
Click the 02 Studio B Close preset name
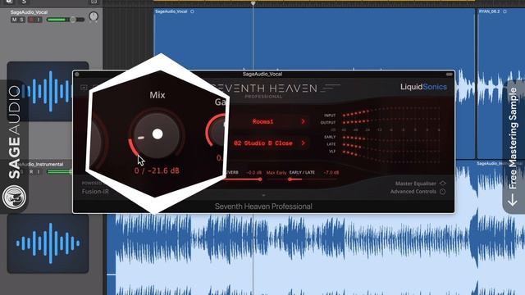pyautogui.click(x=263, y=143)
